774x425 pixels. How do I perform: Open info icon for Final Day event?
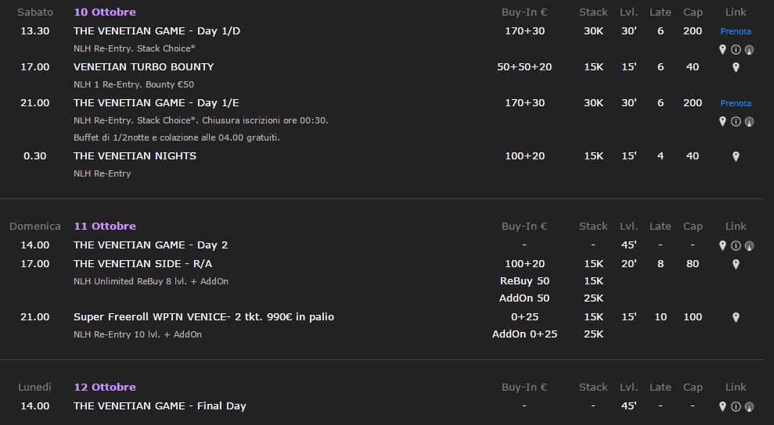pyautogui.click(x=736, y=407)
